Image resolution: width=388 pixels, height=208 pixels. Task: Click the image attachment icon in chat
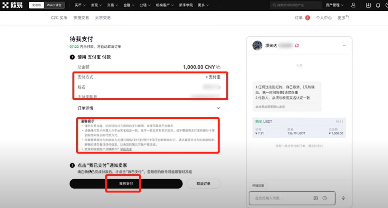coord(316,198)
